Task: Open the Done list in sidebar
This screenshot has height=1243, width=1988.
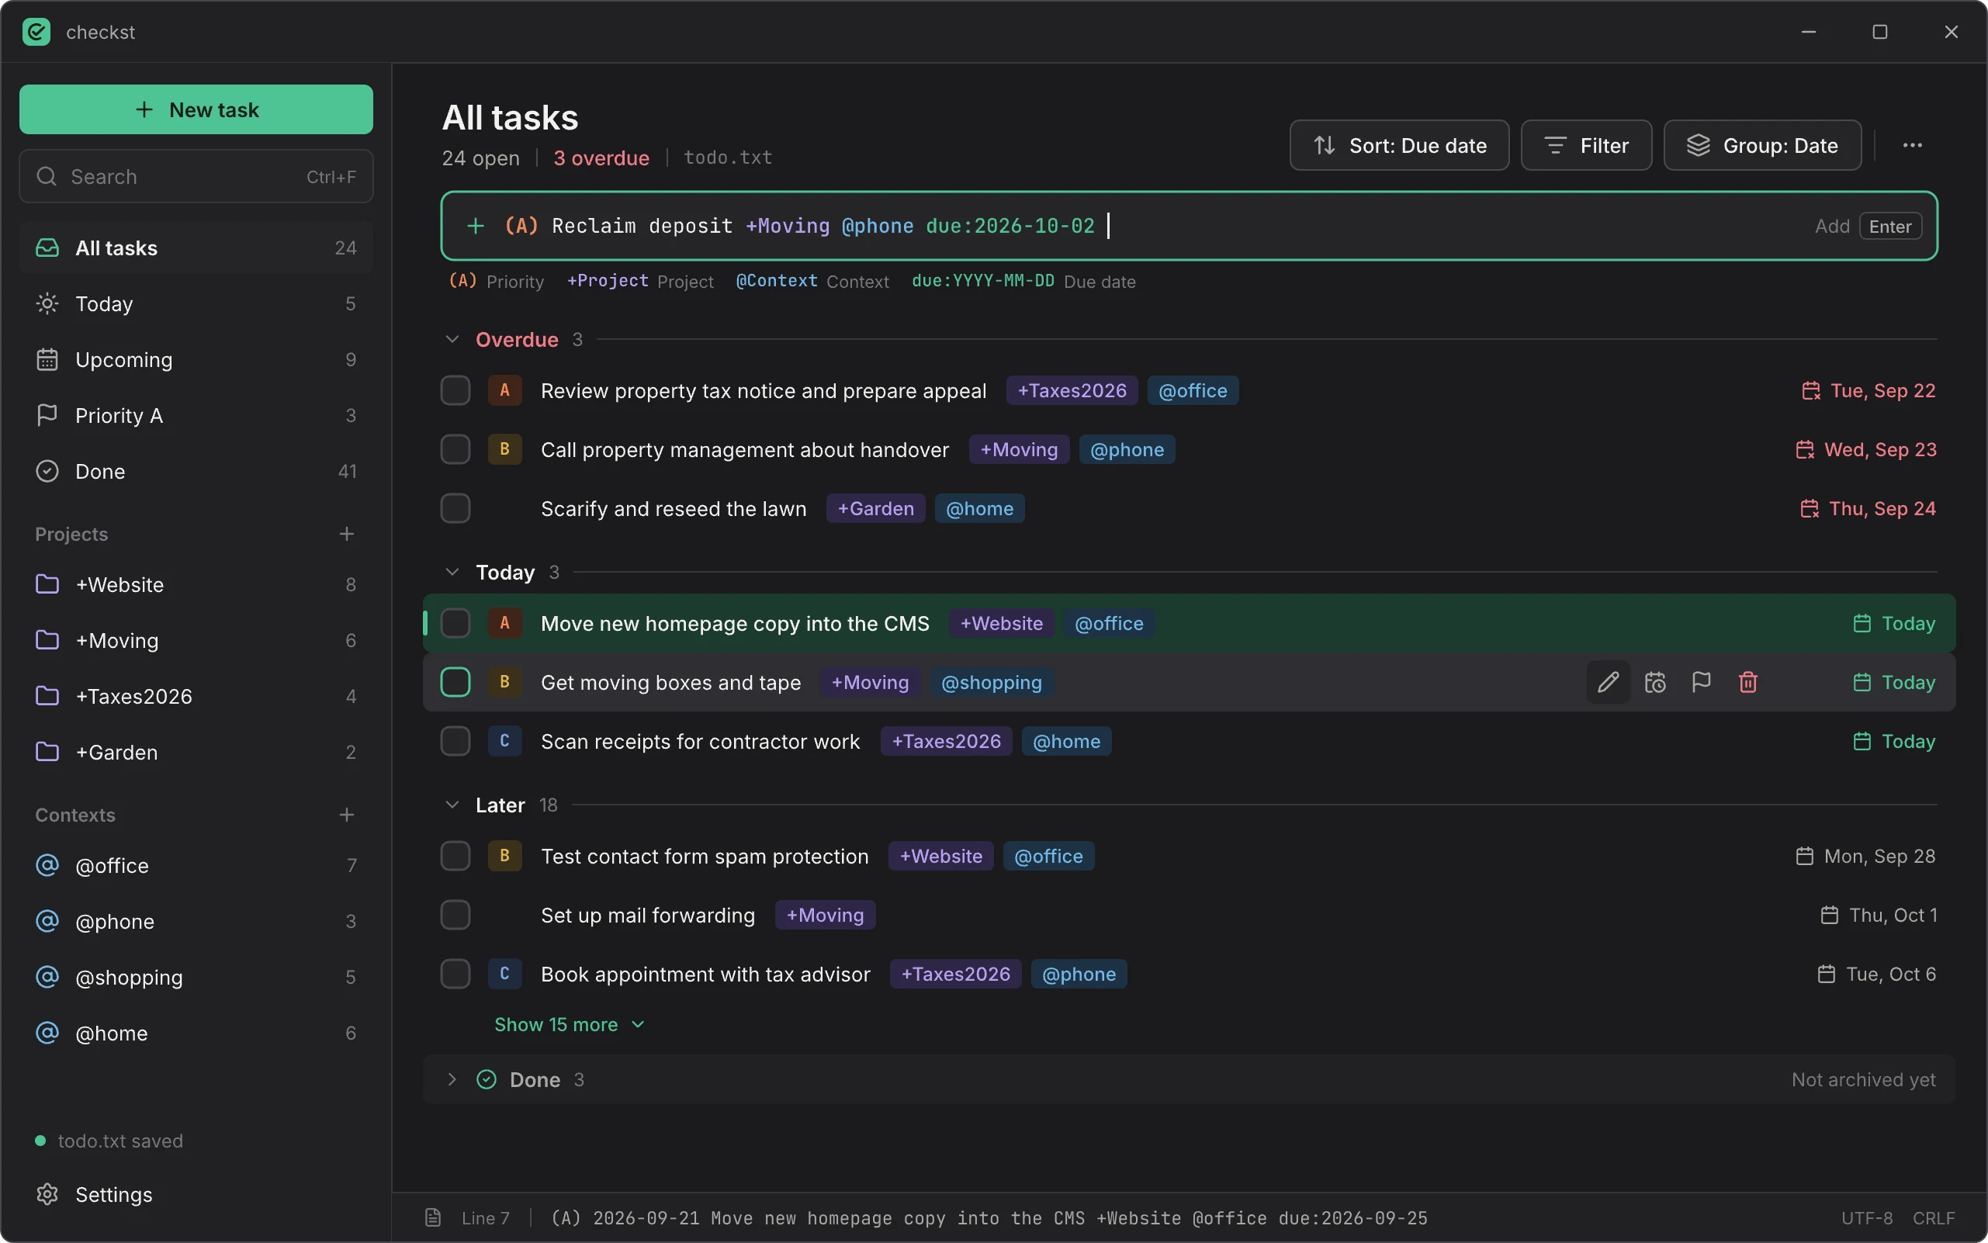Action: pos(196,472)
